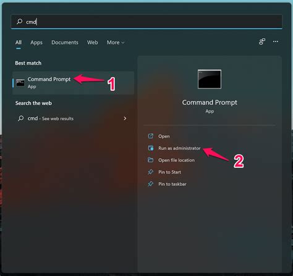
Task: Click the Open file location folder icon
Action: [151, 160]
